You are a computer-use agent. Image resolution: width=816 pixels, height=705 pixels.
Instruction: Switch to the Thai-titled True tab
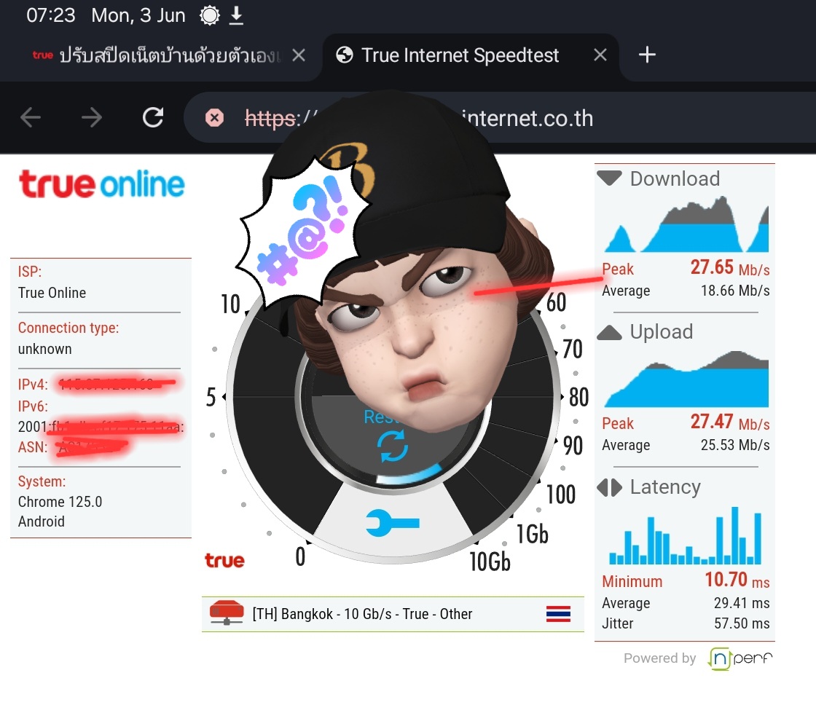(x=170, y=55)
